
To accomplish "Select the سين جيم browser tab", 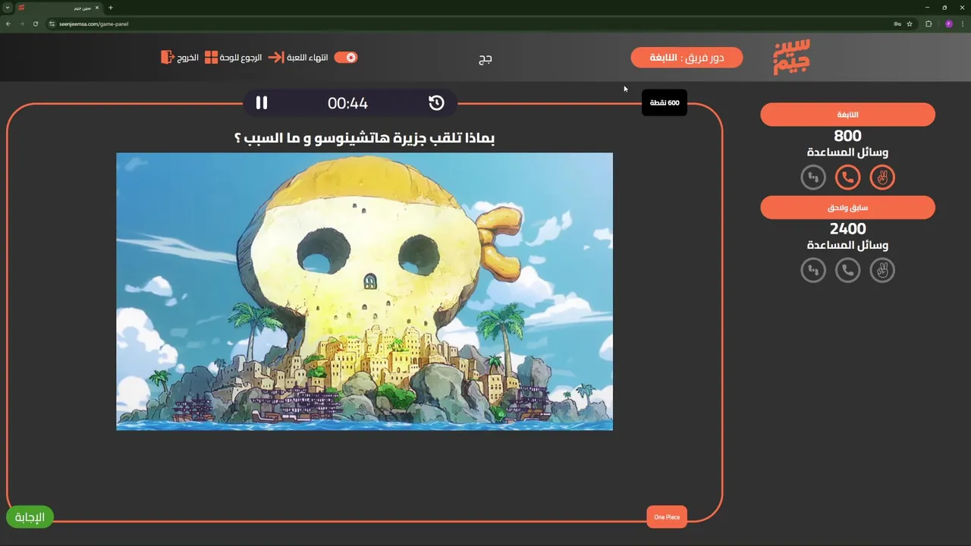I will 59,8.
